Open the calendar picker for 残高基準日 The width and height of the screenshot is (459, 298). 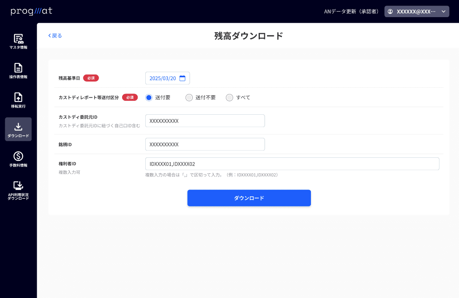(183, 78)
